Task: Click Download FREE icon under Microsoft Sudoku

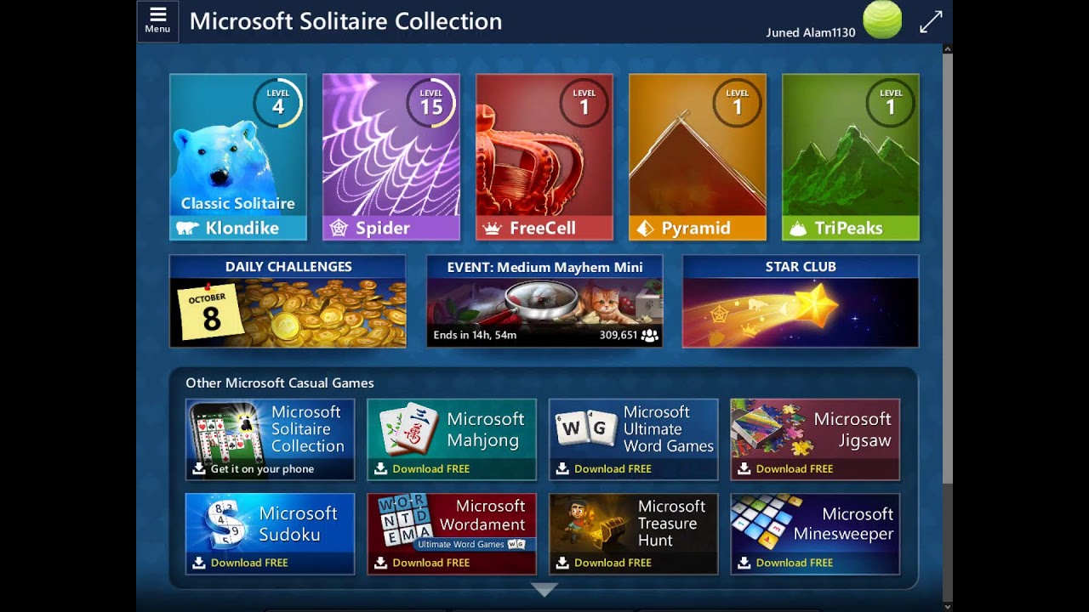Action: [x=198, y=563]
